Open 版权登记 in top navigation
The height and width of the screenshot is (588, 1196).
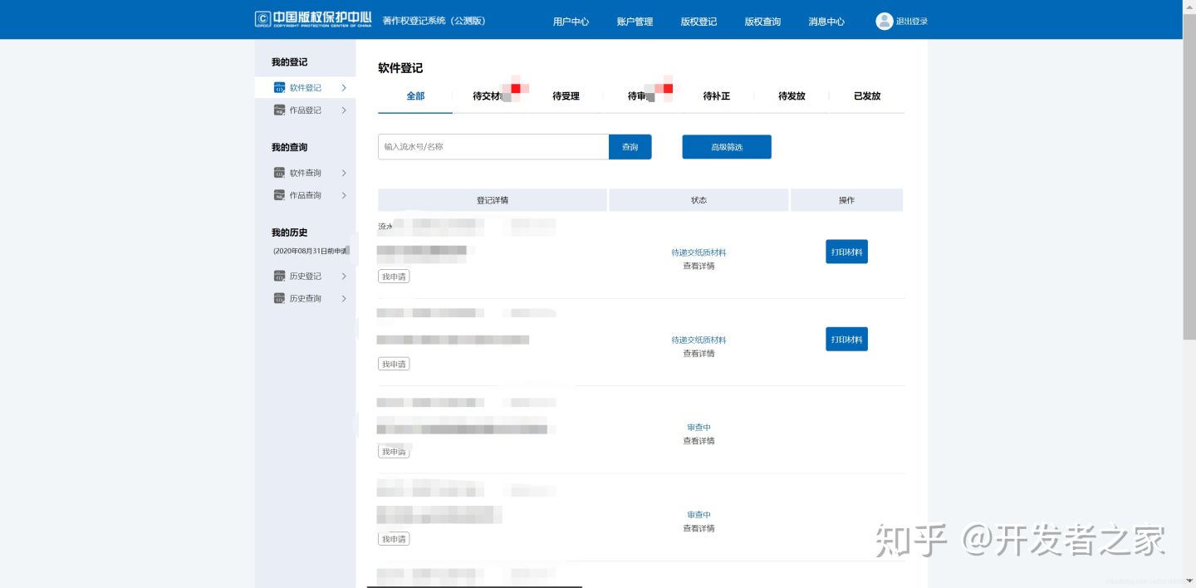pos(698,22)
